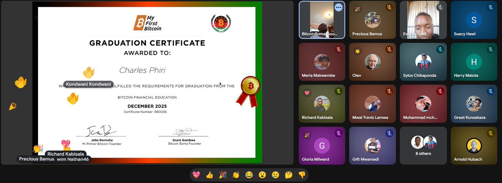This screenshot has width=502, height=183.
Task: Open the 8 others participants tile
Action: (x=423, y=145)
